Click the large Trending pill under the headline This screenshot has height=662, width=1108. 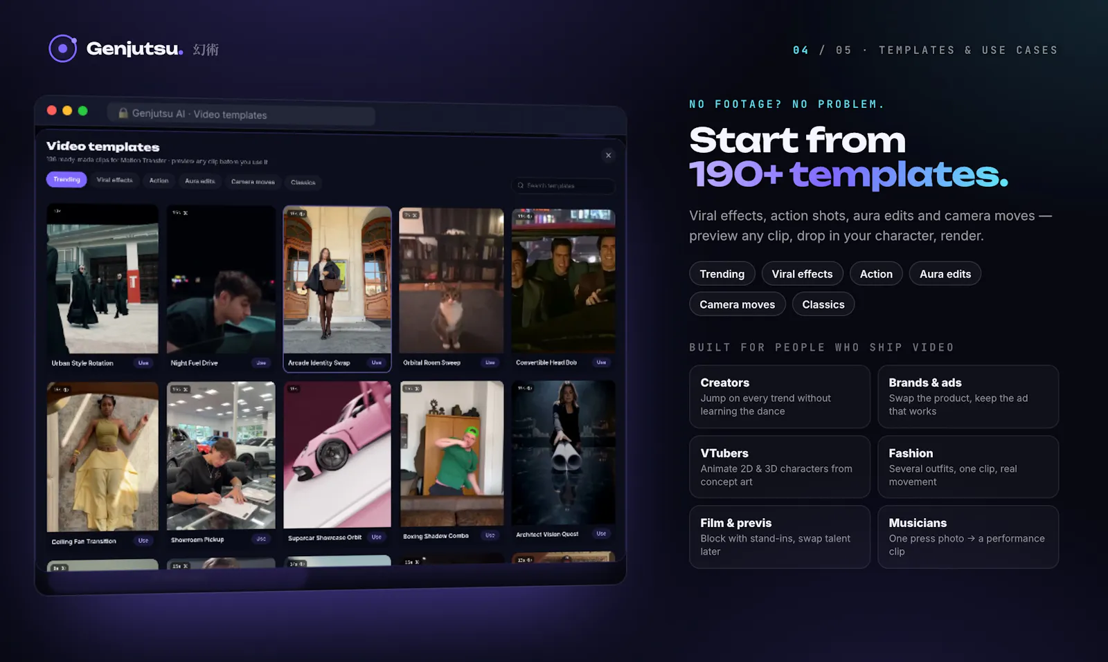coord(722,274)
